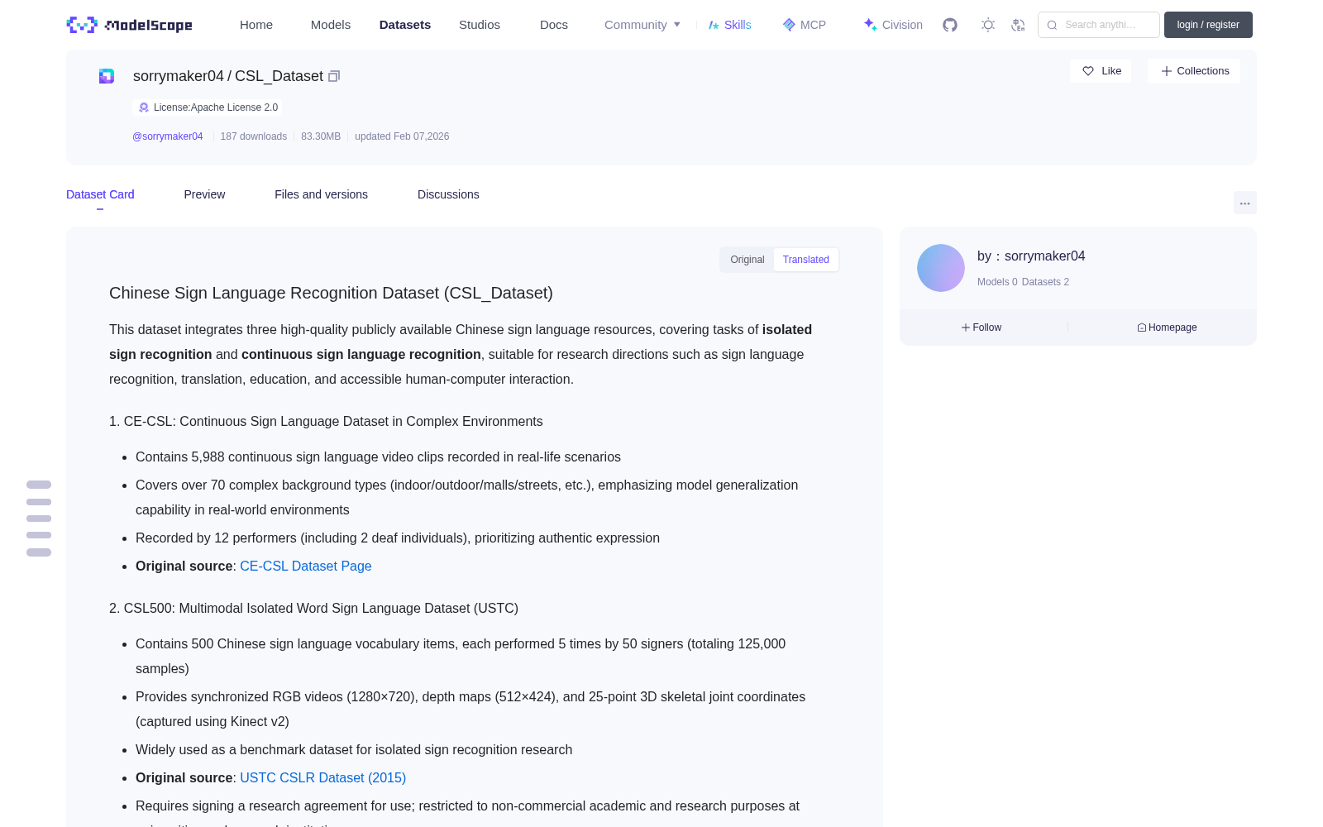Open the table of contents sidebar icon
Screen dimensions: 1323x827
(39, 519)
